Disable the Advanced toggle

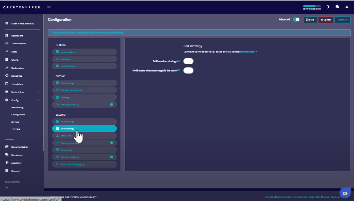(x=296, y=20)
